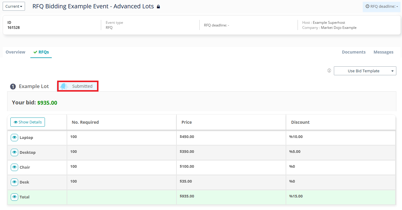
Task: Open the Documents tab
Action: [x=353, y=52]
